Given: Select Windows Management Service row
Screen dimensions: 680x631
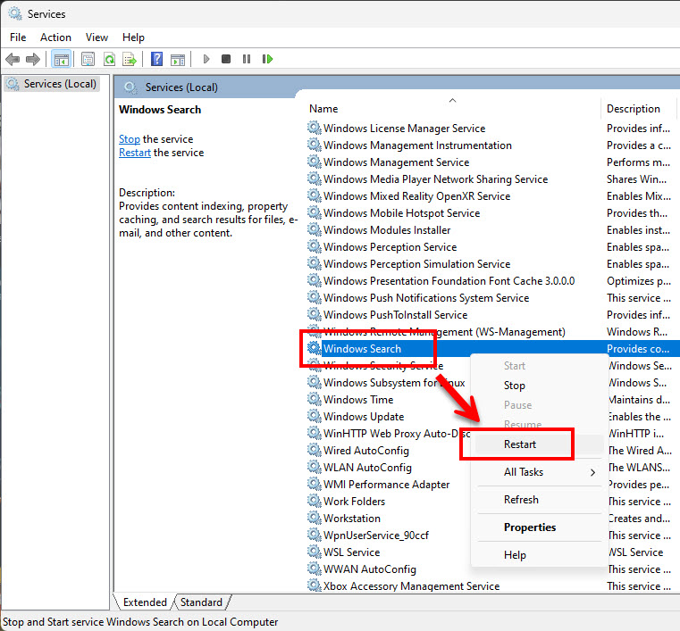Looking at the screenshot, I should pyautogui.click(x=396, y=162).
